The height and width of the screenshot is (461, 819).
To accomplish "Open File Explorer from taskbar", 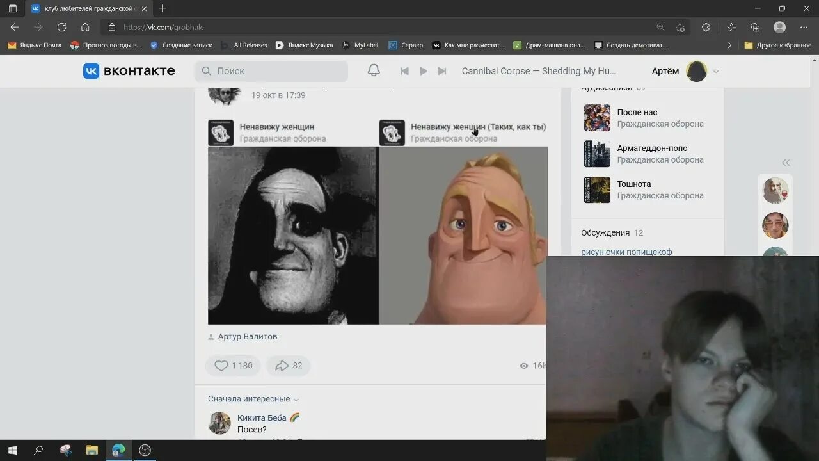I will (x=91, y=450).
